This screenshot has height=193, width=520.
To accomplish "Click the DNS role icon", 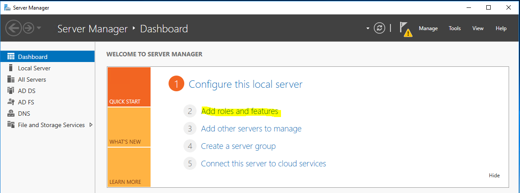I will click(x=11, y=113).
